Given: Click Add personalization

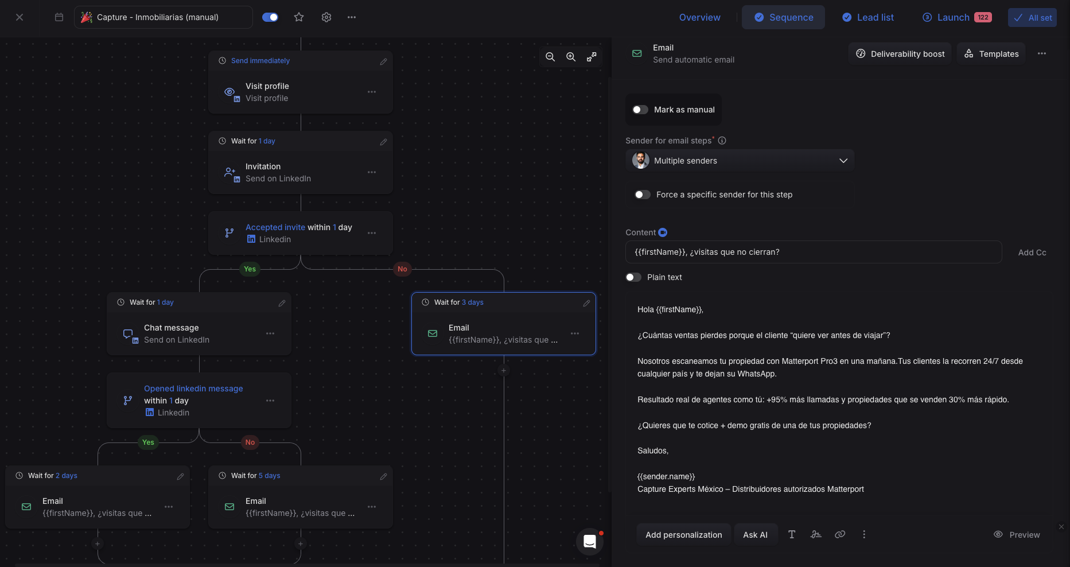Looking at the screenshot, I should click(x=684, y=535).
